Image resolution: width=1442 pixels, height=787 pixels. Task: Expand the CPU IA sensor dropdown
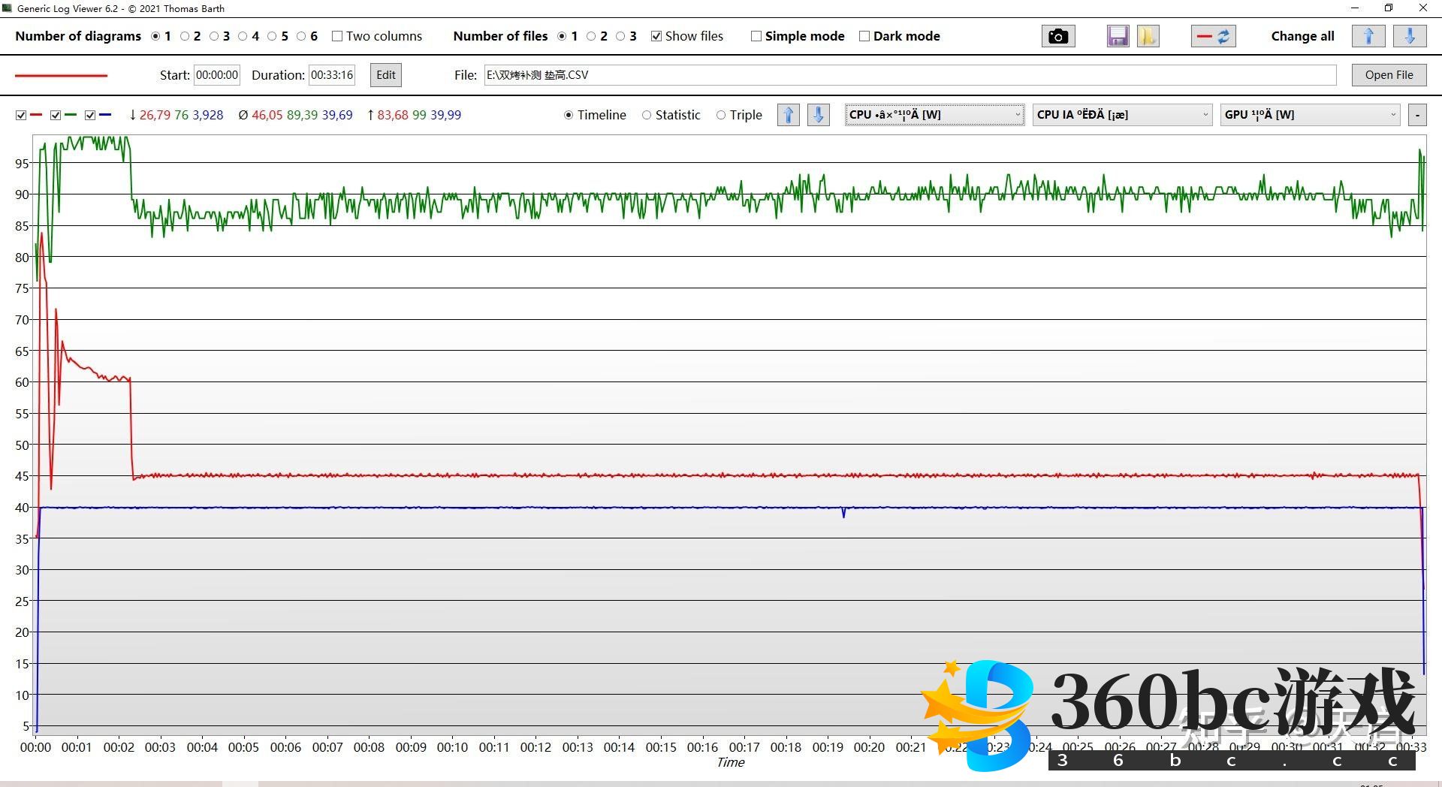pyautogui.click(x=1122, y=115)
